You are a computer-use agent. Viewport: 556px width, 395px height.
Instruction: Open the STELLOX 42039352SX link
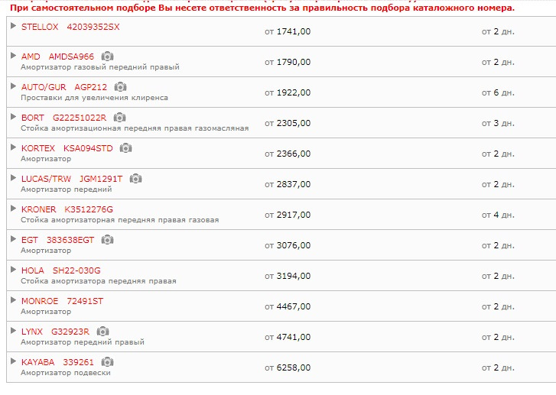pyautogui.click(x=70, y=27)
